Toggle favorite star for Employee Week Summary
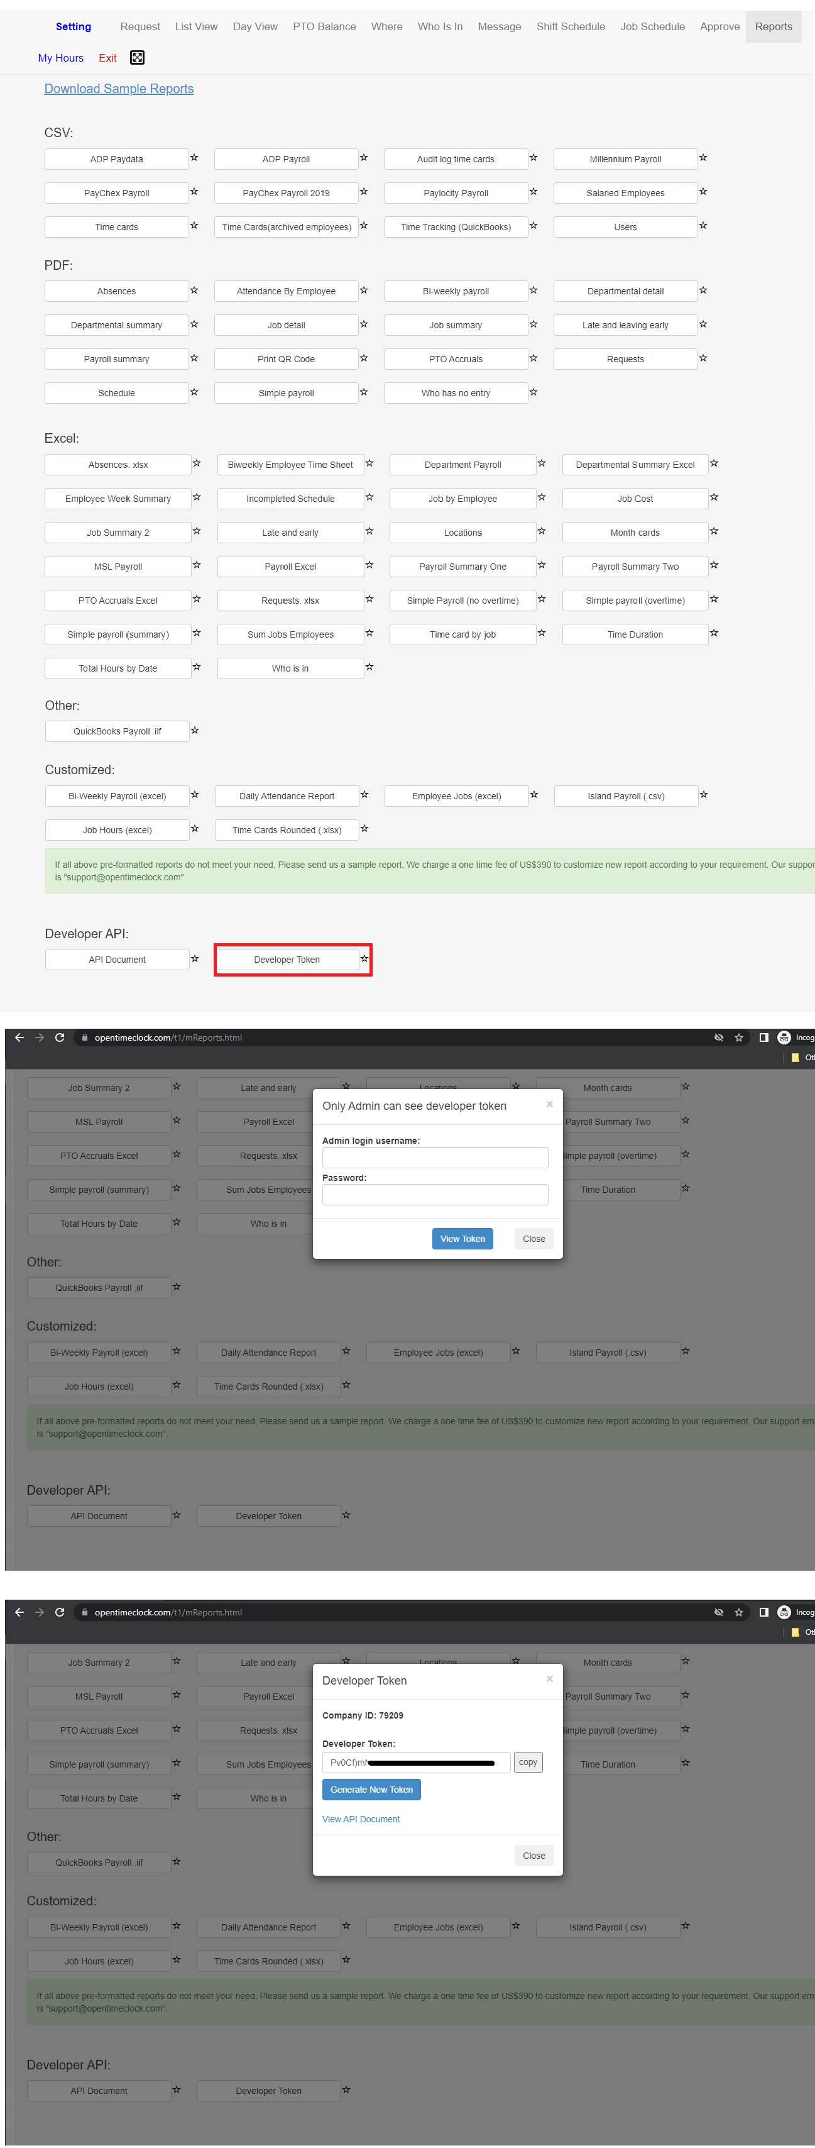815x2148 pixels. click(197, 498)
